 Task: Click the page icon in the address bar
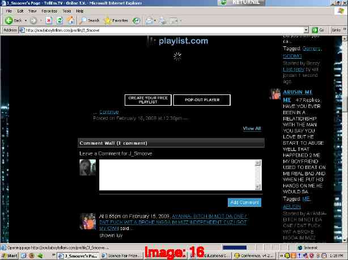click(x=22, y=30)
